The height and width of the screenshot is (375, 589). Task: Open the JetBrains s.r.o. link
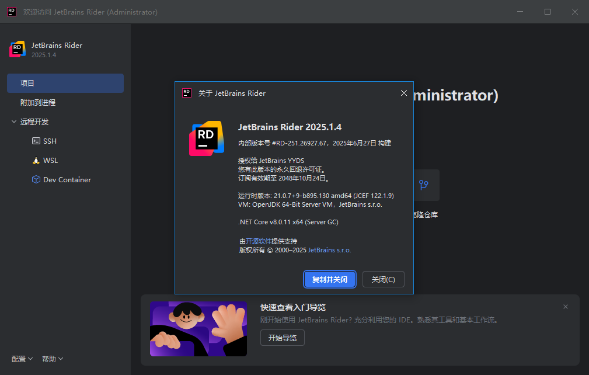tap(329, 250)
